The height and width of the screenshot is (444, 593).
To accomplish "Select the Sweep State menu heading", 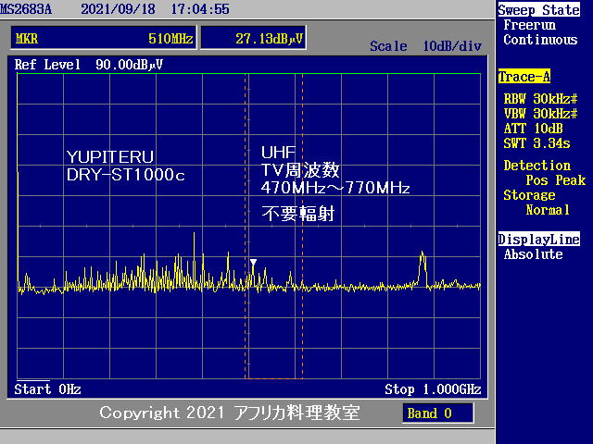I will [x=538, y=10].
